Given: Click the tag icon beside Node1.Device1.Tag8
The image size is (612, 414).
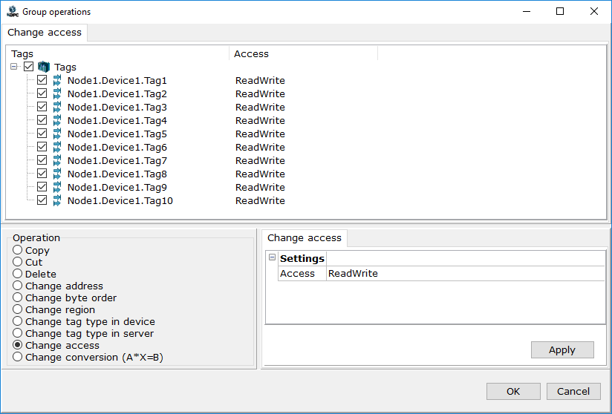Looking at the screenshot, I should point(57,174).
